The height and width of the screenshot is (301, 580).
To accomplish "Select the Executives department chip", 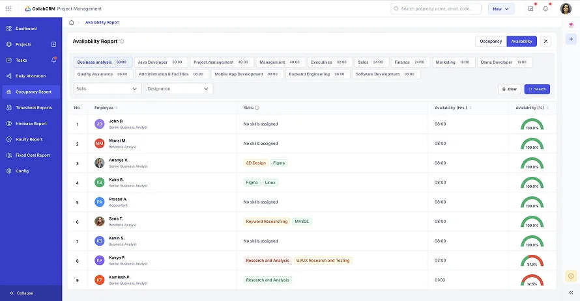I will 330,62.
